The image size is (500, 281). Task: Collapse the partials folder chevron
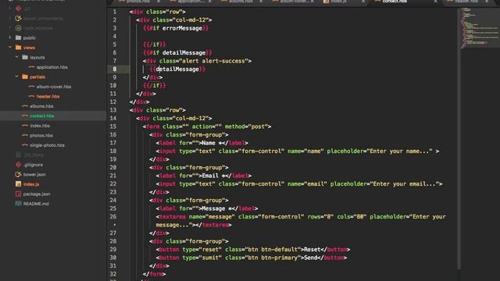click(16, 76)
